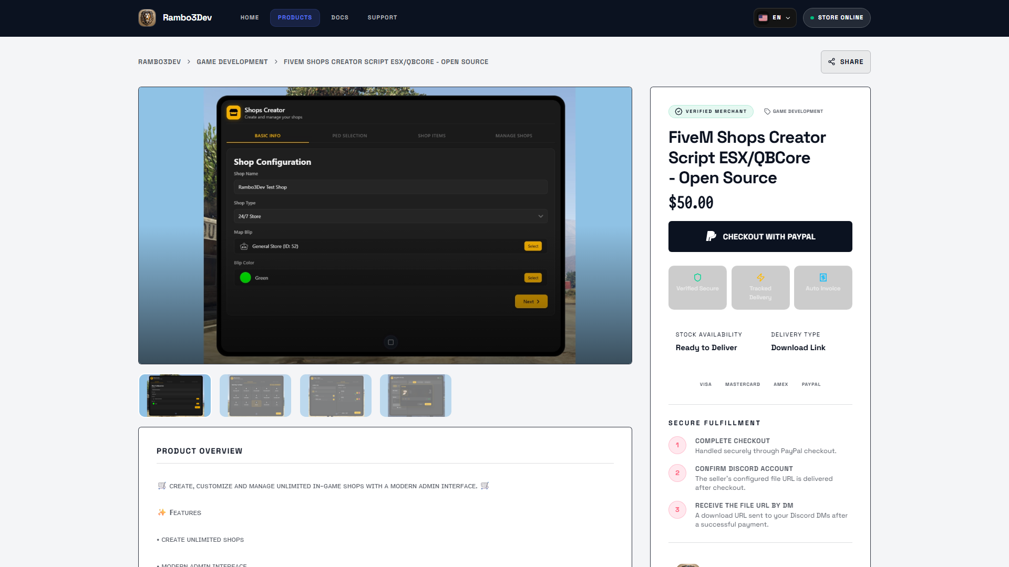Click the Verified Merchant badge

(x=711, y=111)
